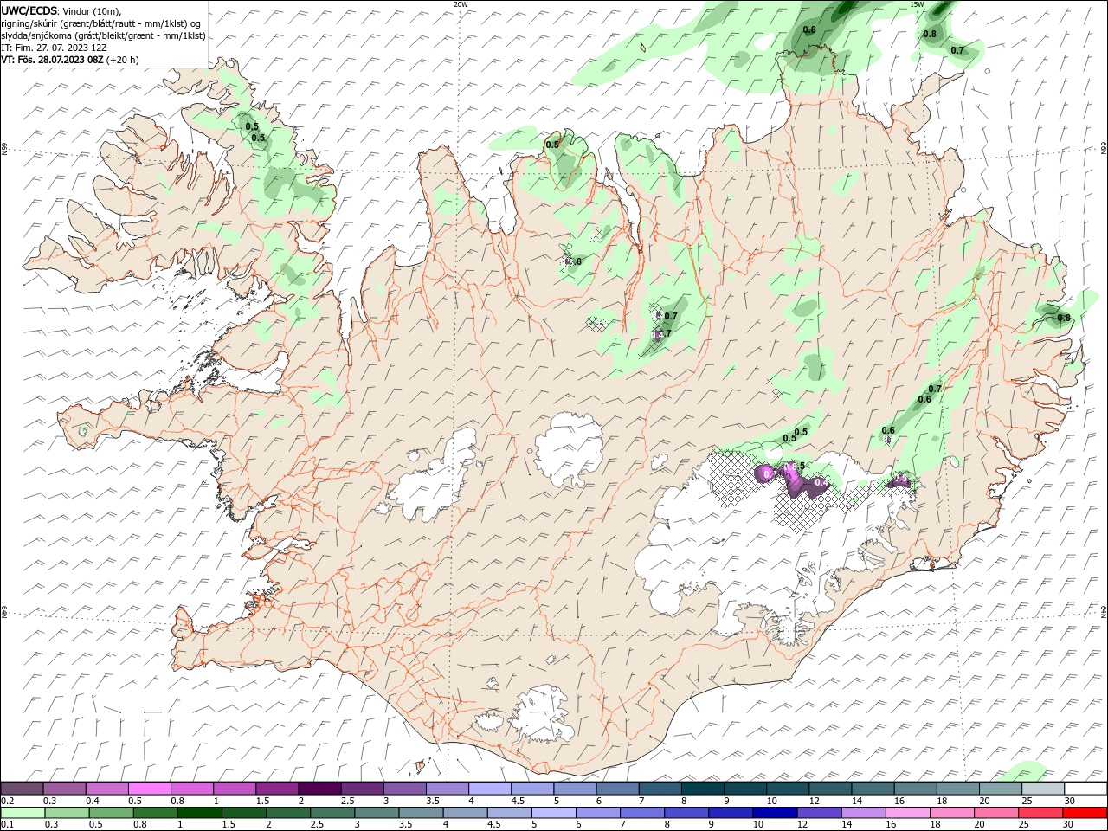Pick the light periwinkle 4 swatch in the upper row
Screen dimensions: 1108x831
pyautogui.click(x=490, y=789)
